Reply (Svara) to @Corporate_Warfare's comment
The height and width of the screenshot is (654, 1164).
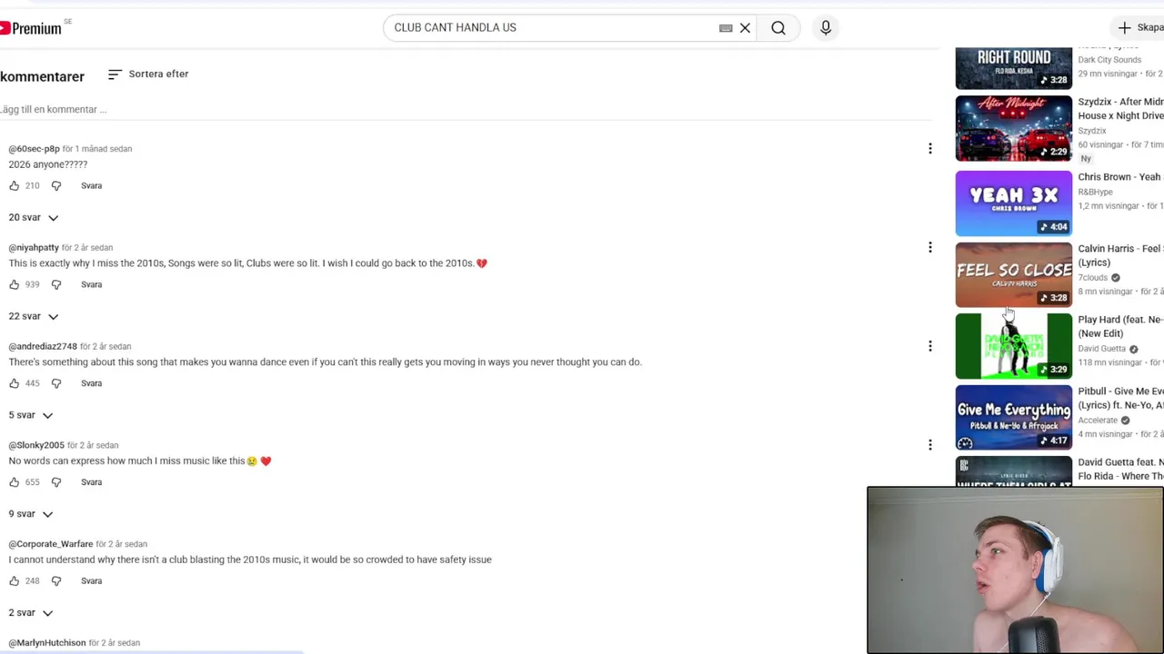tap(92, 582)
